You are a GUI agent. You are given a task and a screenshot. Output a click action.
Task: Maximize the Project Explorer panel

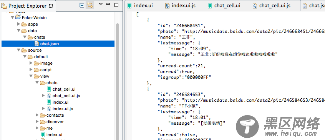click(116, 5)
